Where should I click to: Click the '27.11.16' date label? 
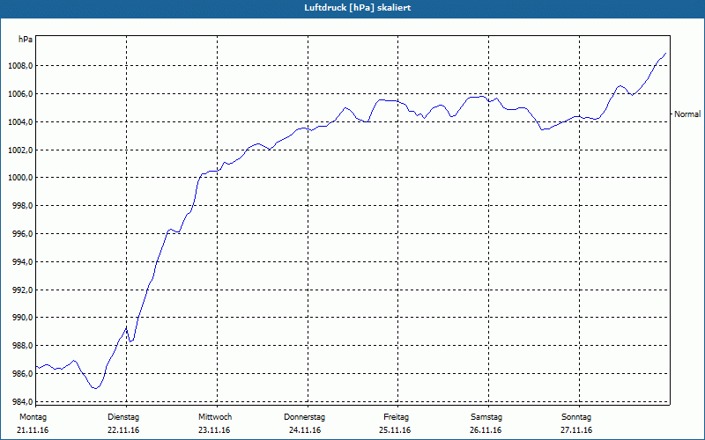(x=576, y=430)
